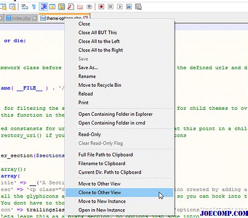
Task: Open the Document Map icon
Action: coord(62,7)
